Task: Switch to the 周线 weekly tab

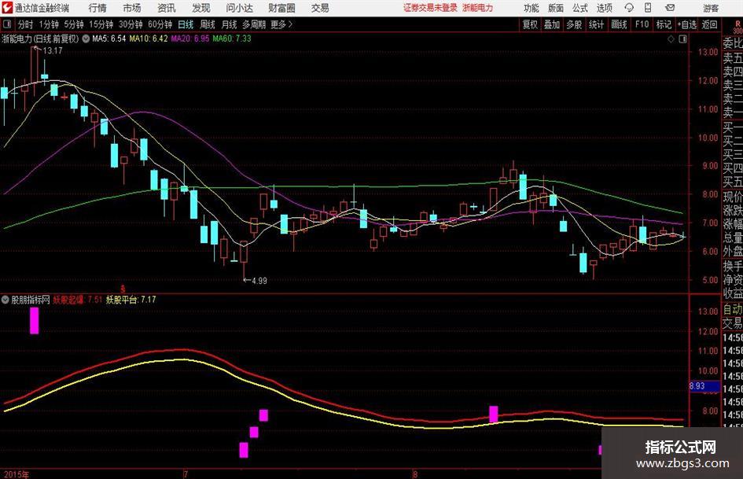Action: coord(208,24)
